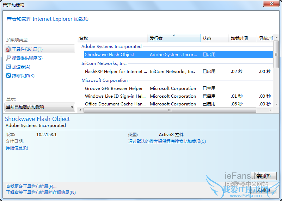Sort by 导航时间 column header
Viewport: 282px width, 201px height.
click(265, 38)
